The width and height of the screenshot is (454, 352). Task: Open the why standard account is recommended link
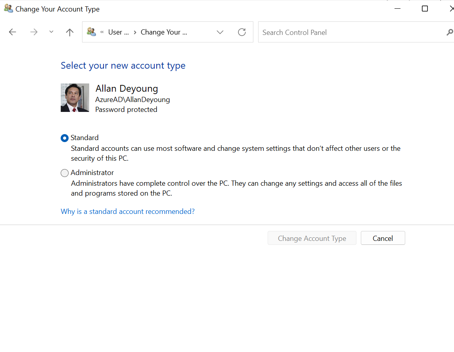[127, 211]
